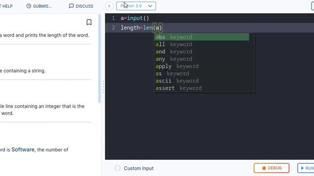Viewport: 314px width, 176px height.
Task: Open the Discuss tab
Action: click(x=81, y=6)
